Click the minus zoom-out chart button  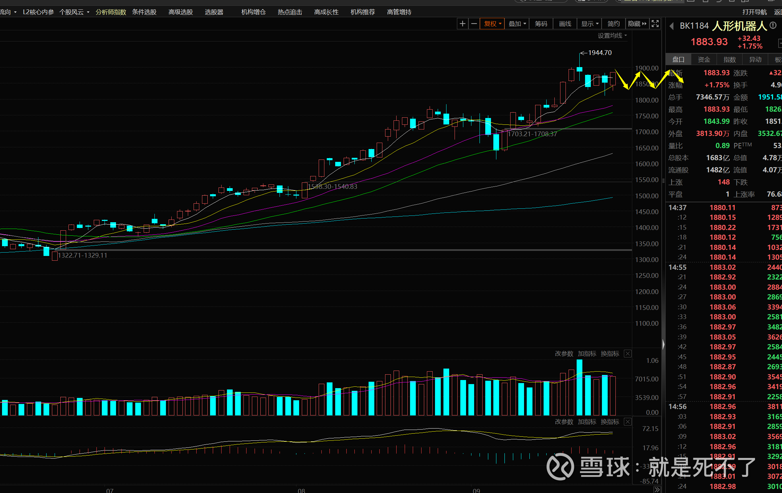(x=474, y=24)
